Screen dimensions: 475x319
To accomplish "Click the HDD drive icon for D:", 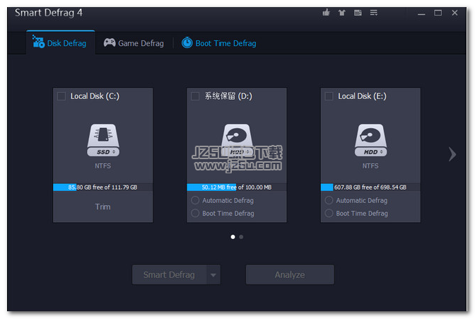I will [237, 140].
